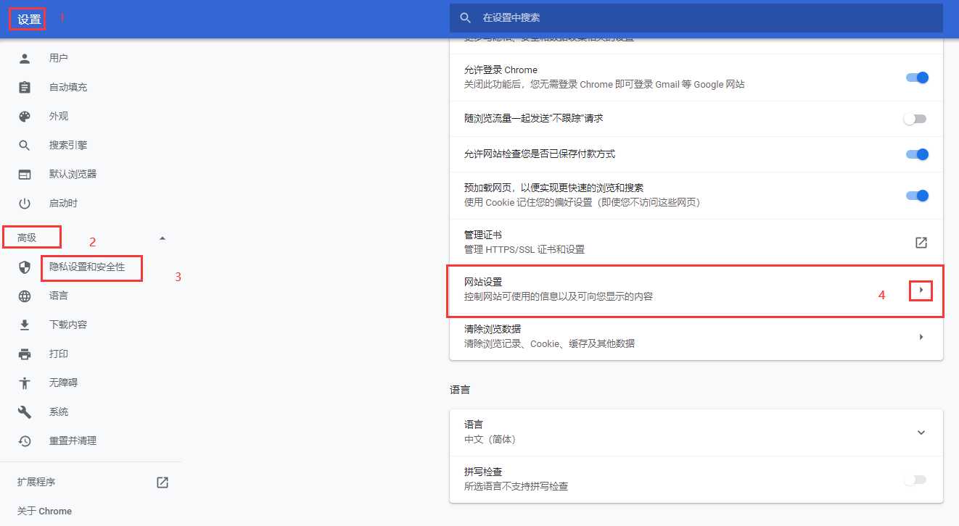The image size is (959, 526).
Task: Click the 设置 page title
Action: pyautogui.click(x=29, y=20)
